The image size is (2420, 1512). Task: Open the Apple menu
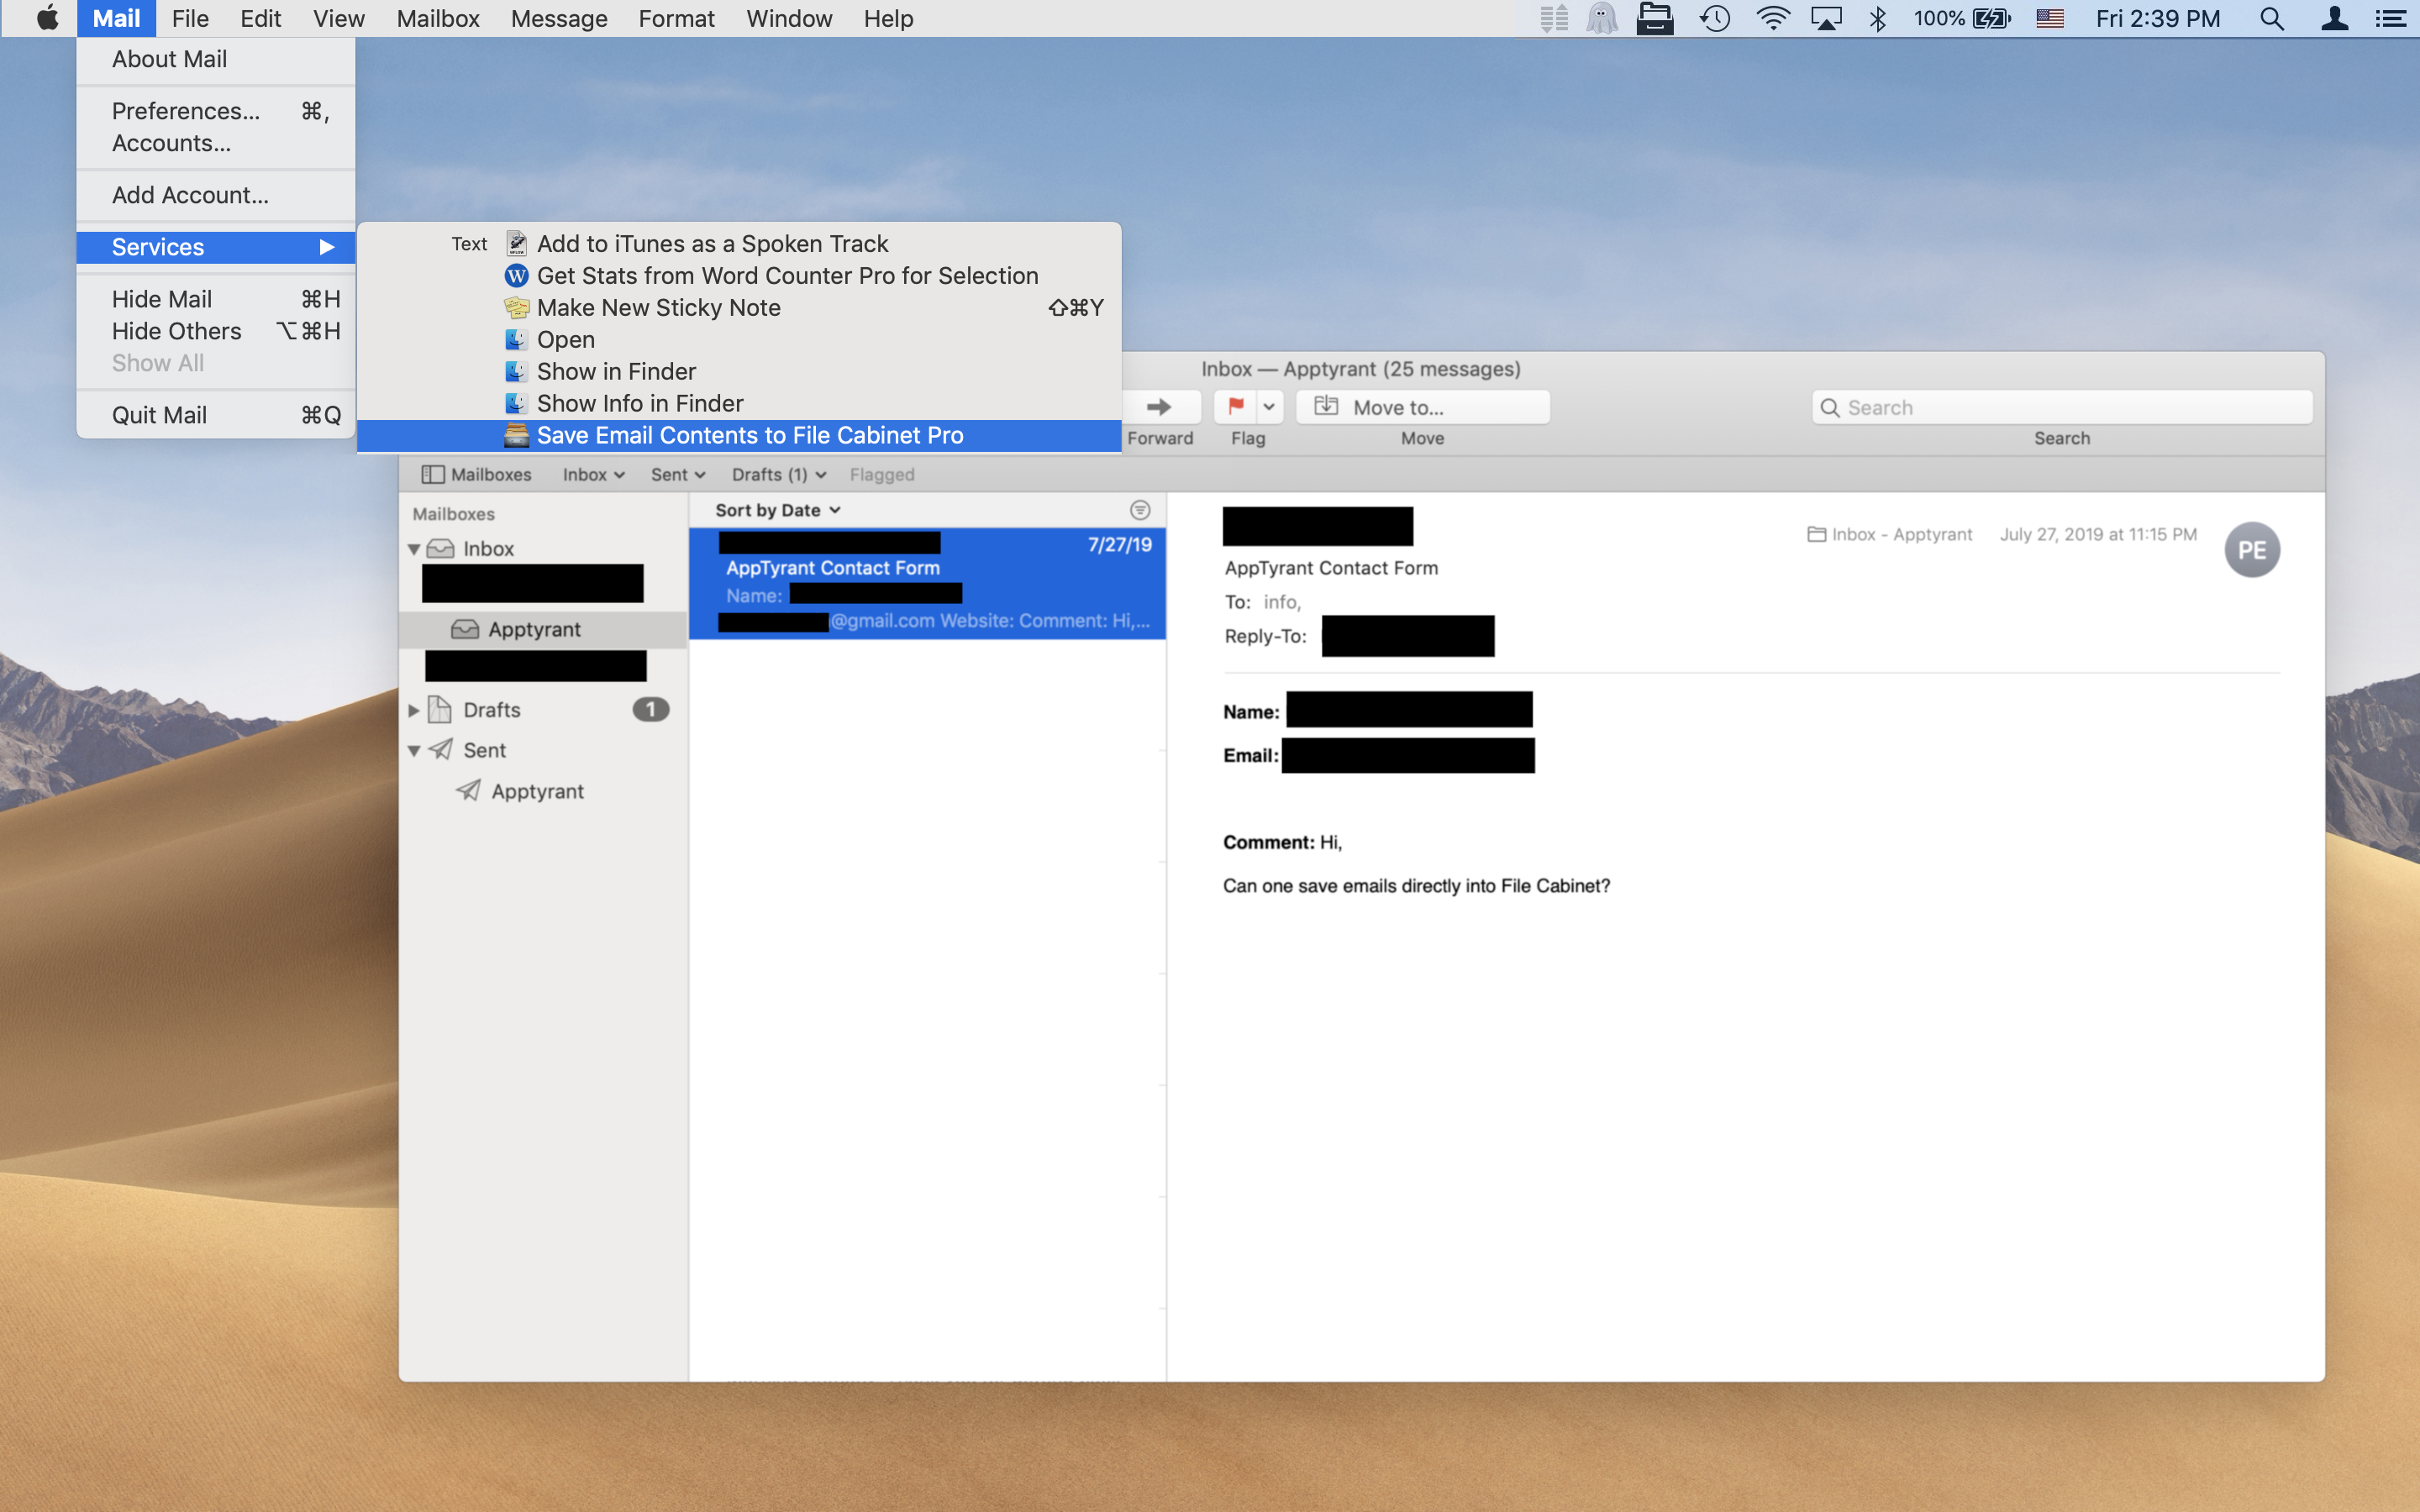[47, 18]
